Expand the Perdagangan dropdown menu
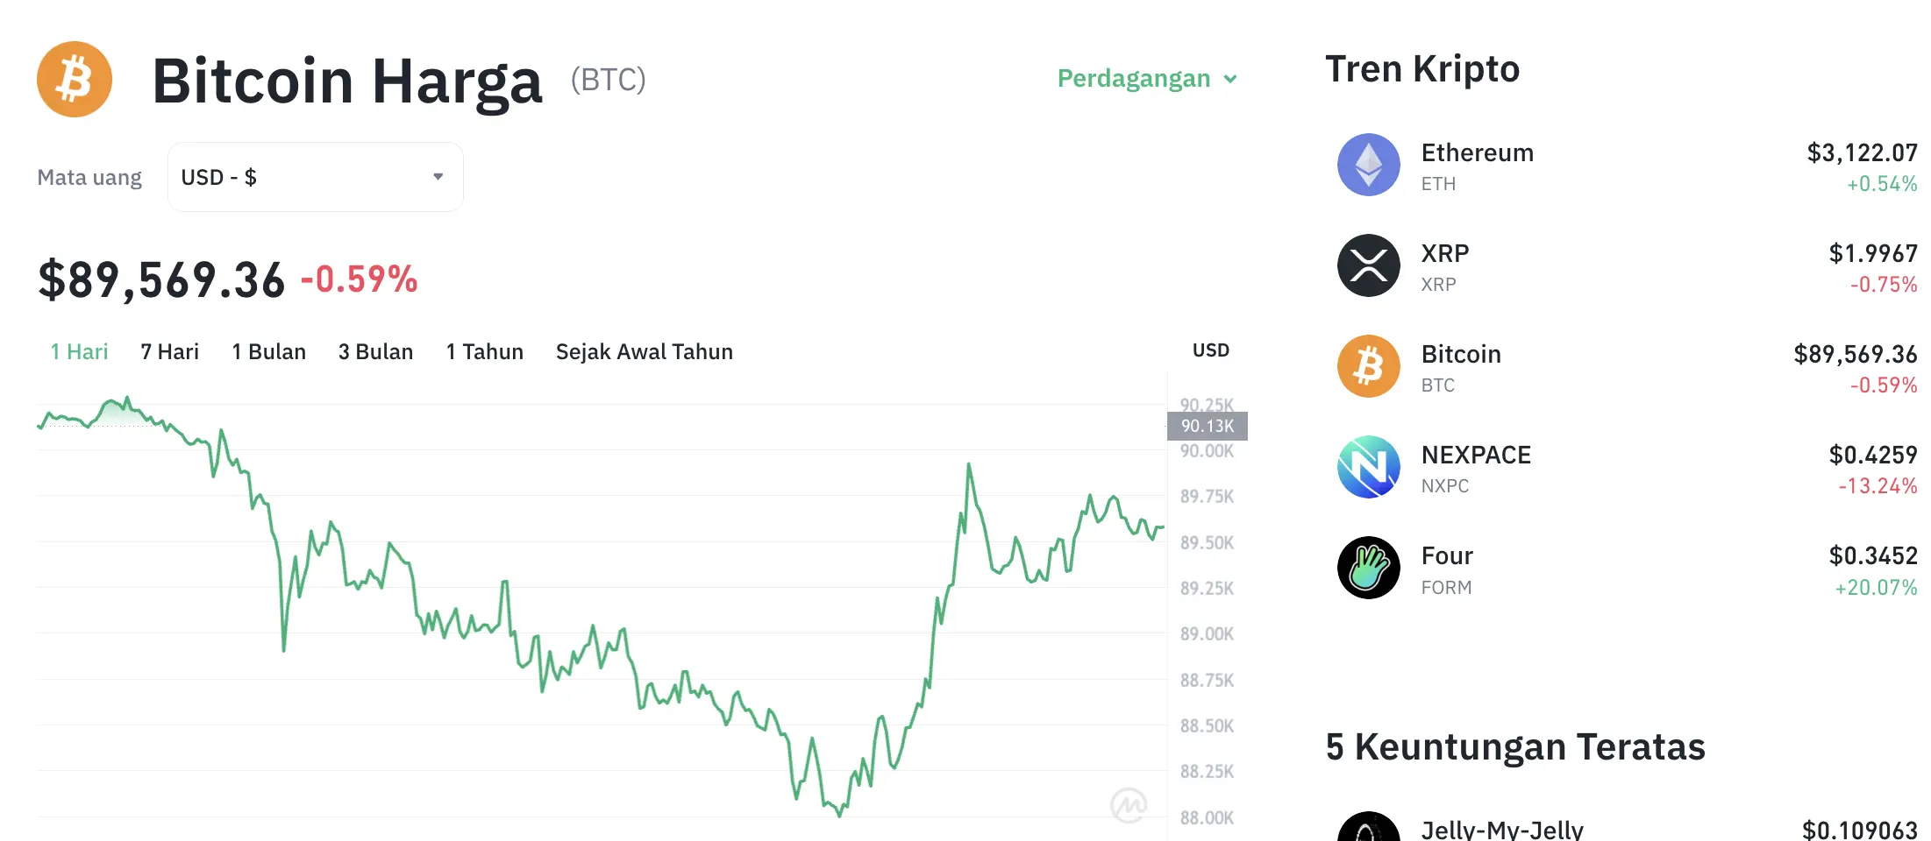This screenshot has width=1931, height=841. [1144, 78]
